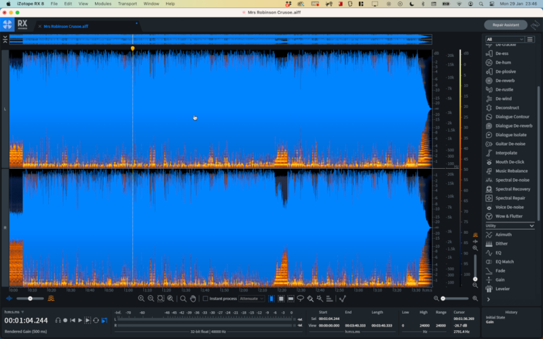Open the Wow & Flutter module
This screenshot has width=543, height=339.
(x=508, y=216)
